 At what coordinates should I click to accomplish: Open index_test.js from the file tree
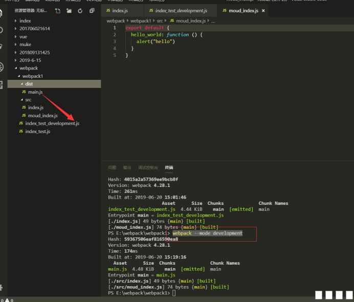click(x=37, y=132)
